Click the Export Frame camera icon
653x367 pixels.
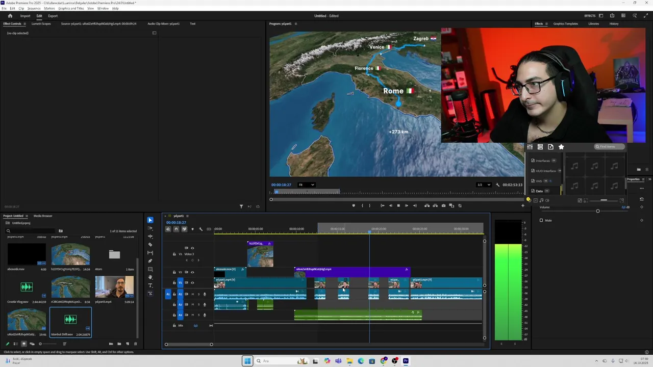tap(443, 205)
